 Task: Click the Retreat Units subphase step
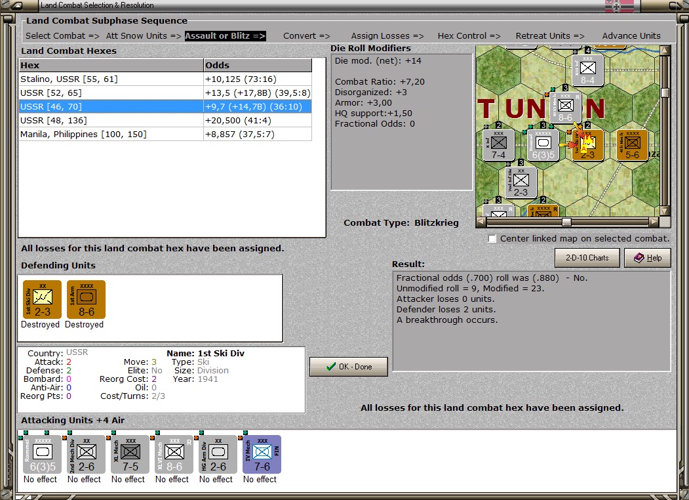(x=550, y=36)
